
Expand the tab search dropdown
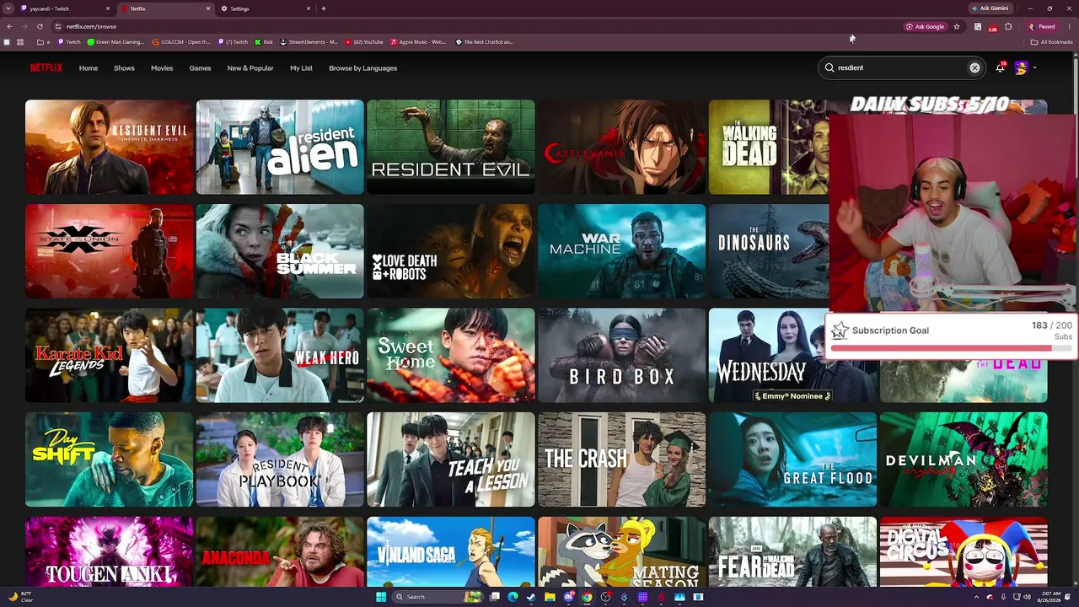coord(8,8)
